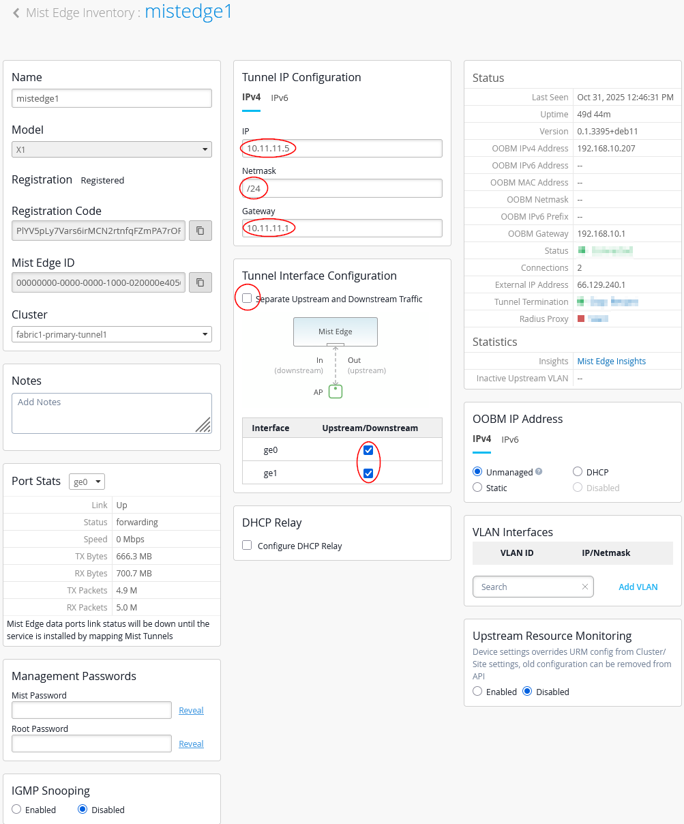This screenshot has width=684, height=824.
Task: Click the back arrow to Mist Edge Inventory
Action: 16,13
